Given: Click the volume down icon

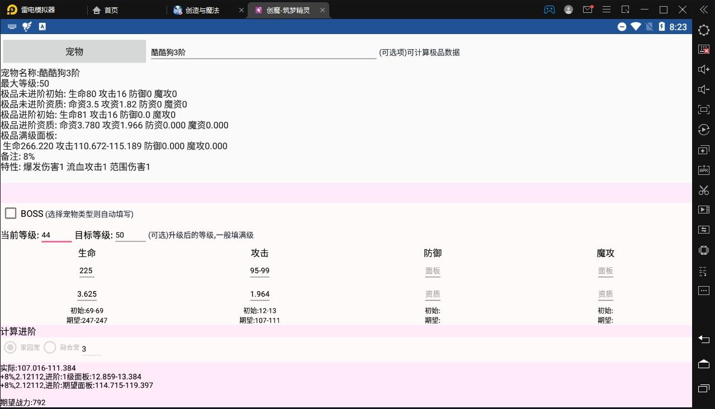Looking at the screenshot, I should point(704,89).
